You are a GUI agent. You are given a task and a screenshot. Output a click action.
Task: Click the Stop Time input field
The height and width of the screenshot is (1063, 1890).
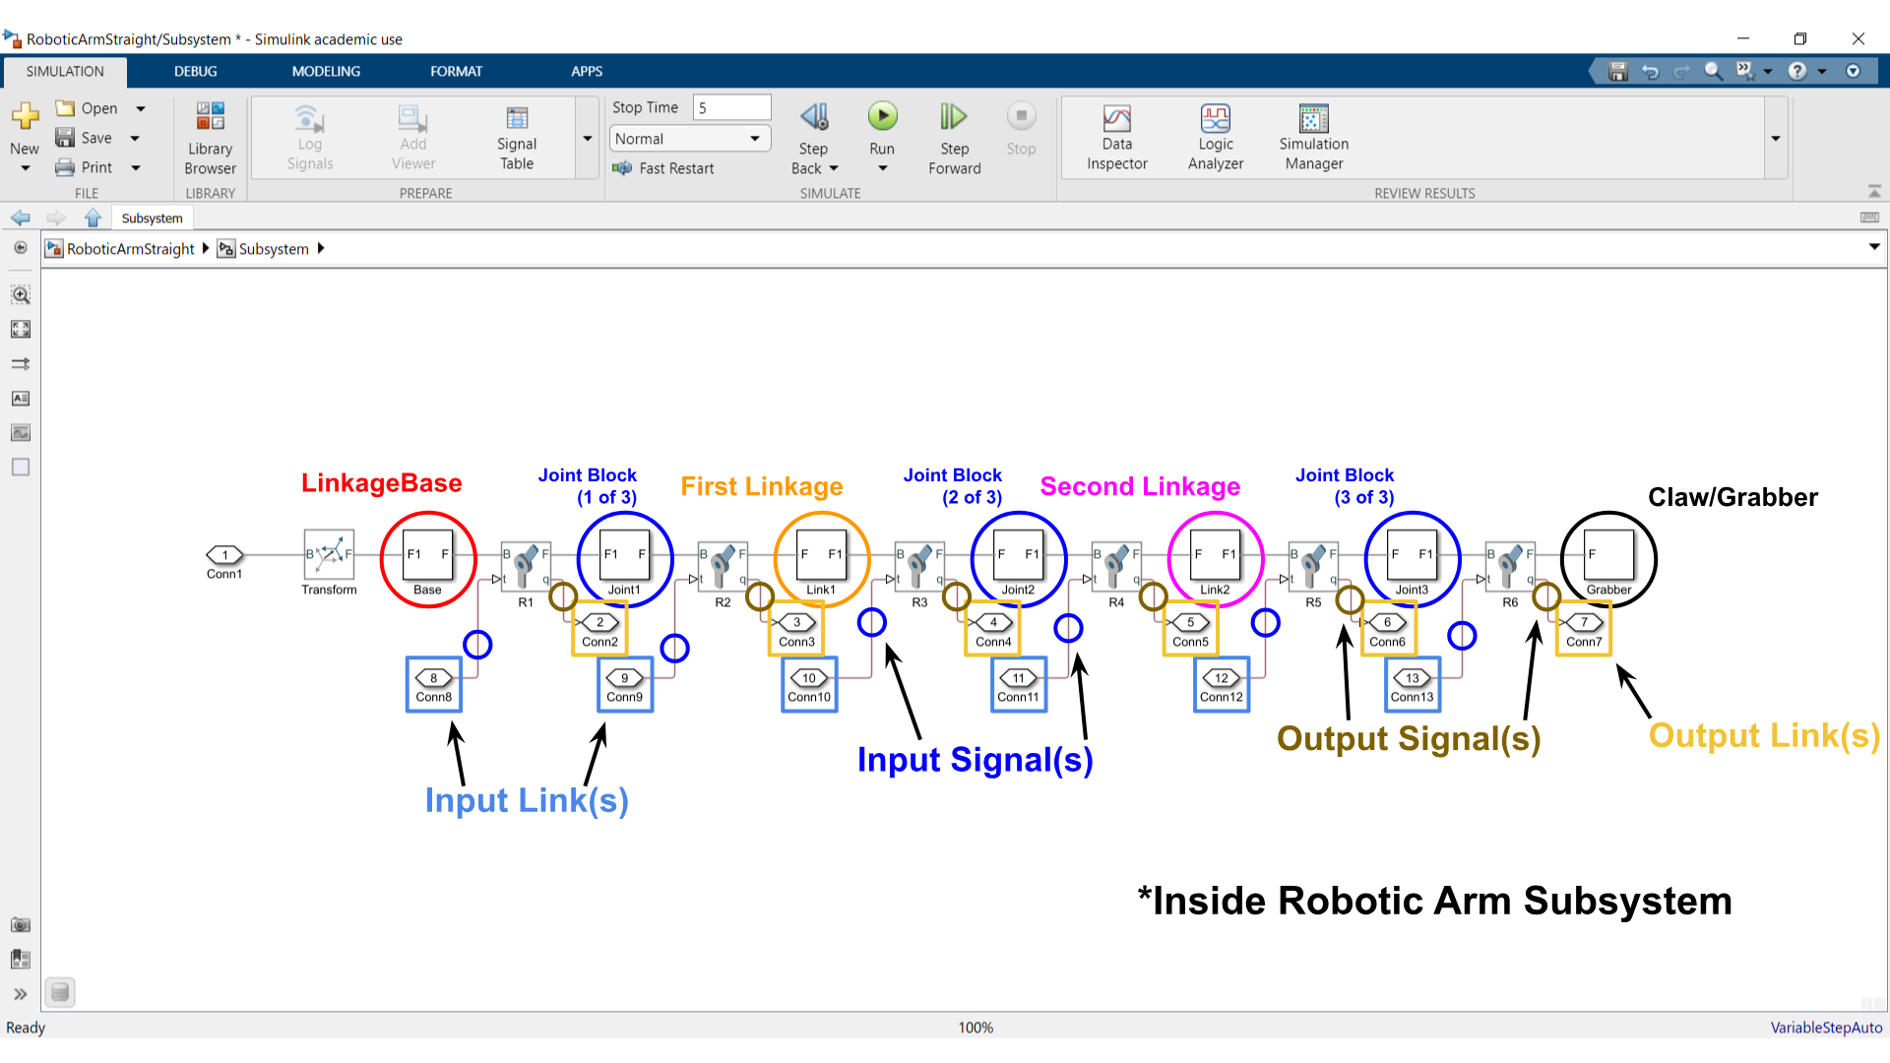(x=731, y=108)
